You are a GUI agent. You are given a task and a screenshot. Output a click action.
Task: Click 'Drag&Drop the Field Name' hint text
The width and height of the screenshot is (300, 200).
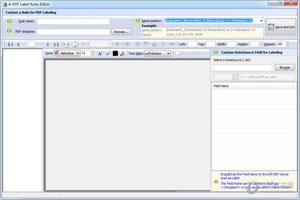tap(255, 176)
